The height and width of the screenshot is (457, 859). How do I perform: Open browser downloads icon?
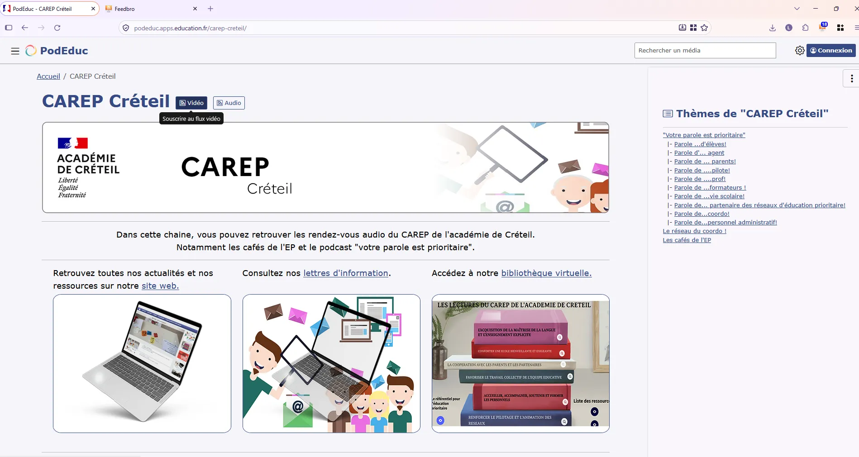(x=773, y=28)
